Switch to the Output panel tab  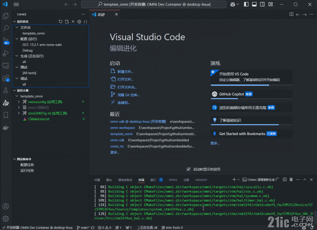109,180
